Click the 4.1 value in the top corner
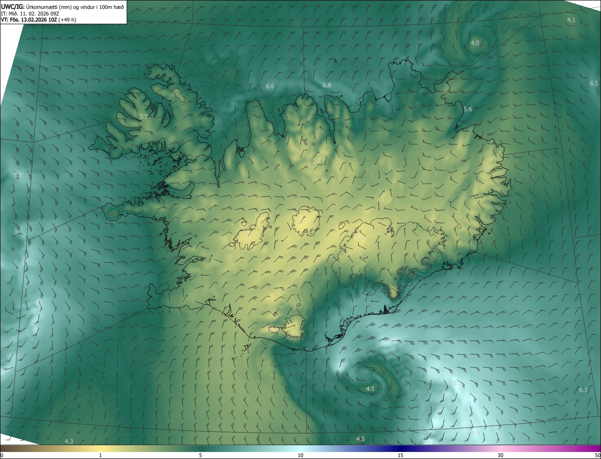 (x=571, y=20)
